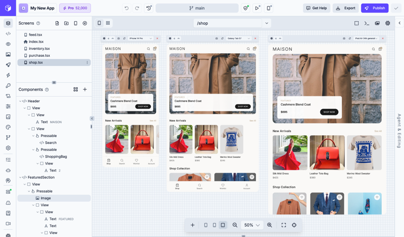Click the main branch selector field
This screenshot has height=237, width=404.
click(x=197, y=8)
